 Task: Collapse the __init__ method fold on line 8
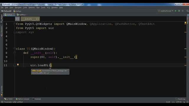coord(15,53)
